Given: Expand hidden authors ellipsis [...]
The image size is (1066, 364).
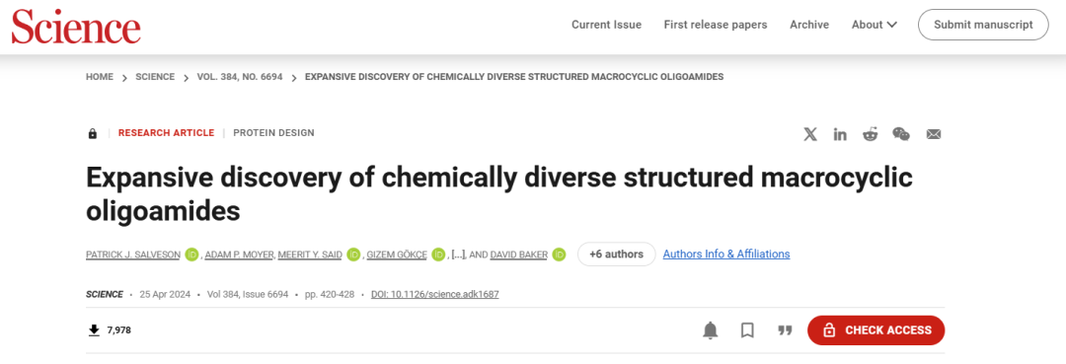Looking at the screenshot, I should point(458,255).
